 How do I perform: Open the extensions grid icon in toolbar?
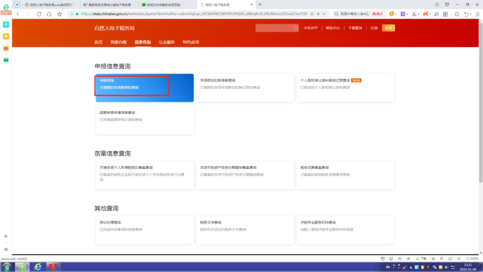445,14
